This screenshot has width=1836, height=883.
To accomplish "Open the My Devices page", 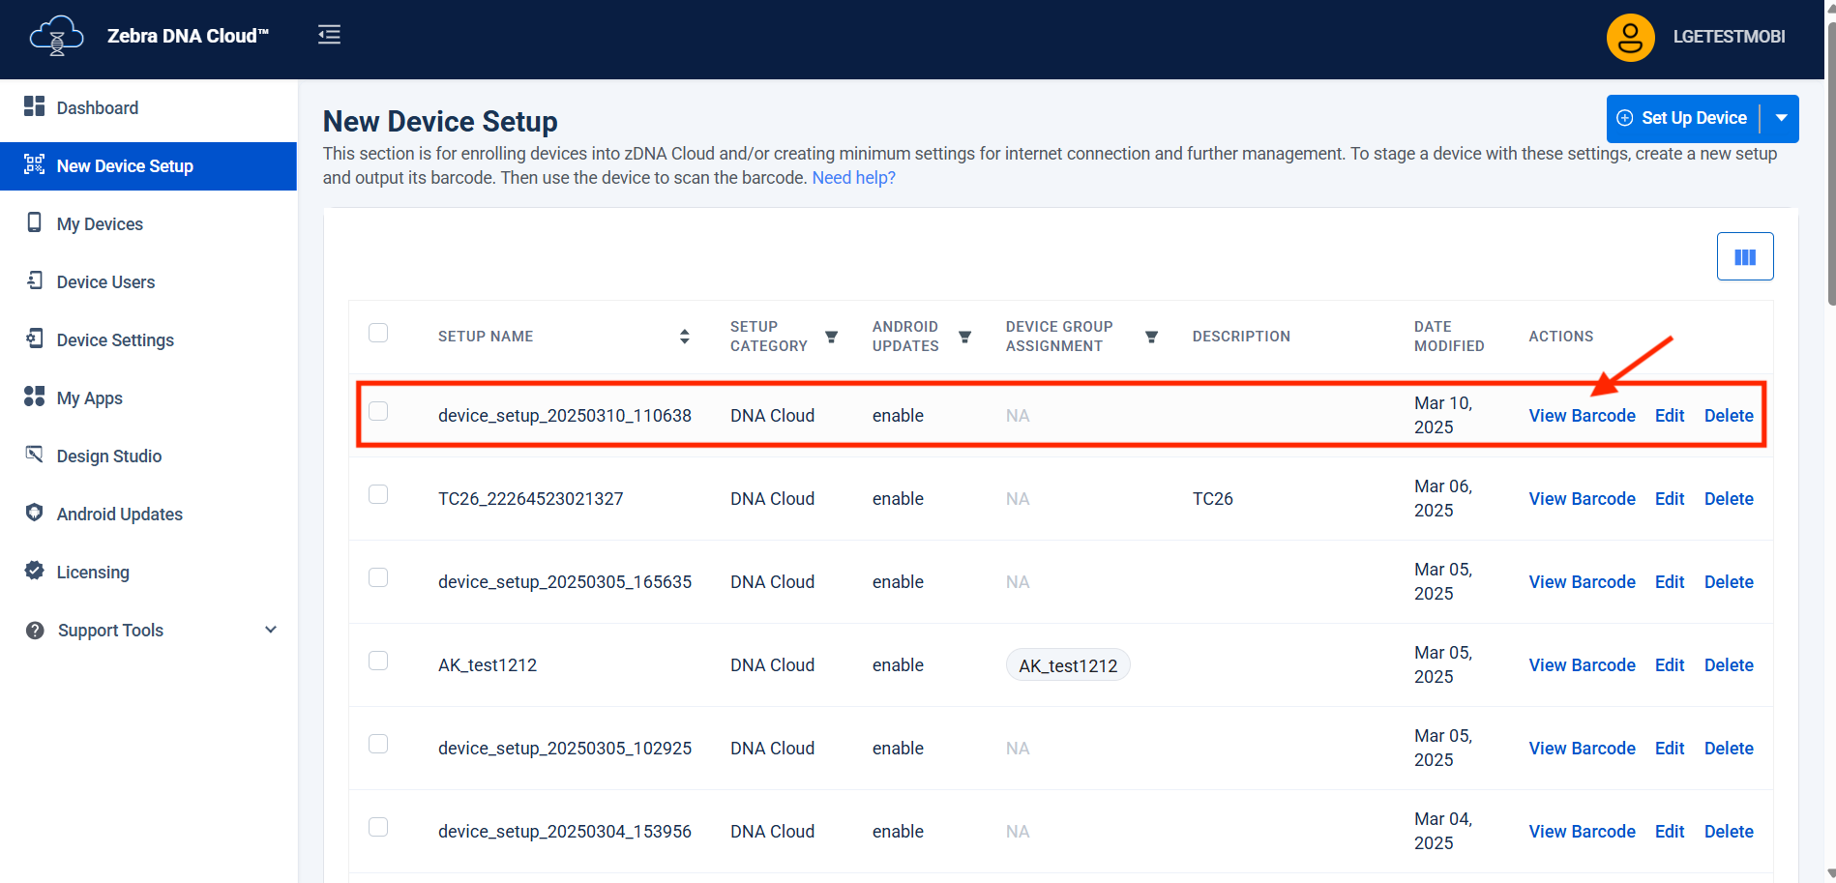I will pos(100,224).
